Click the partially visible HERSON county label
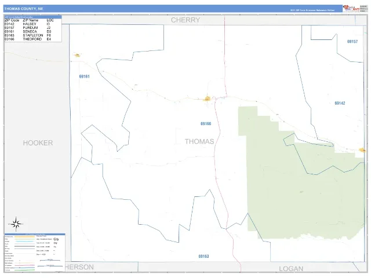The width and height of the screenshot is (371, 278). coord(79,268)
